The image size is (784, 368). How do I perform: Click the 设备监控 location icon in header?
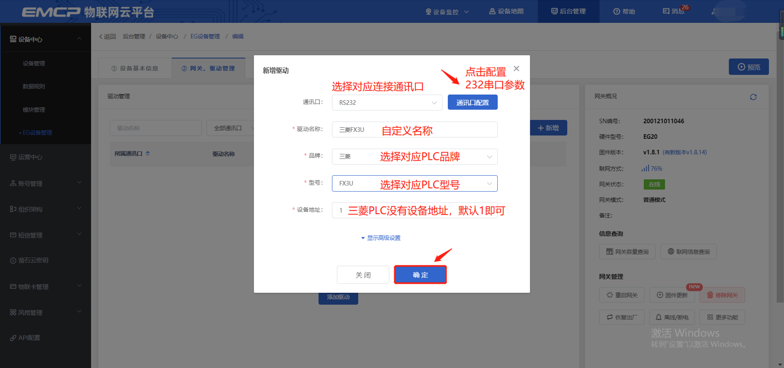(428, 12)
